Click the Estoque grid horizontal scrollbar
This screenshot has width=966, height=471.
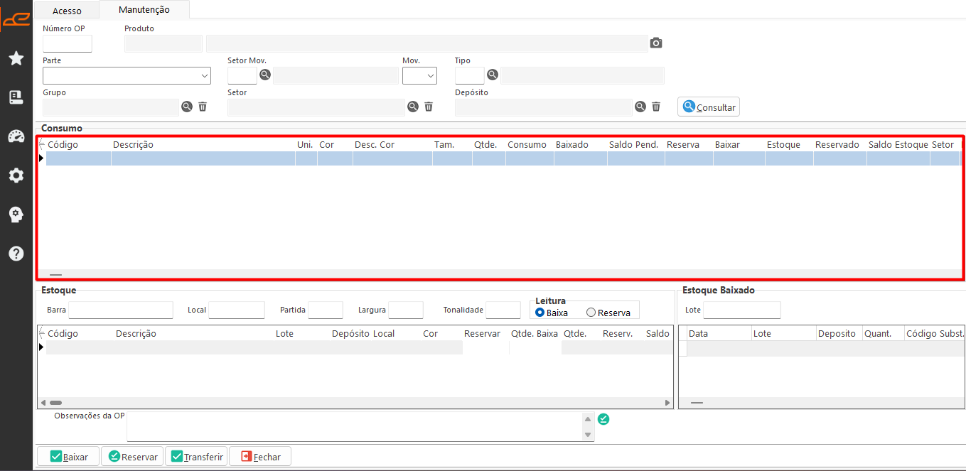point(355,403)
